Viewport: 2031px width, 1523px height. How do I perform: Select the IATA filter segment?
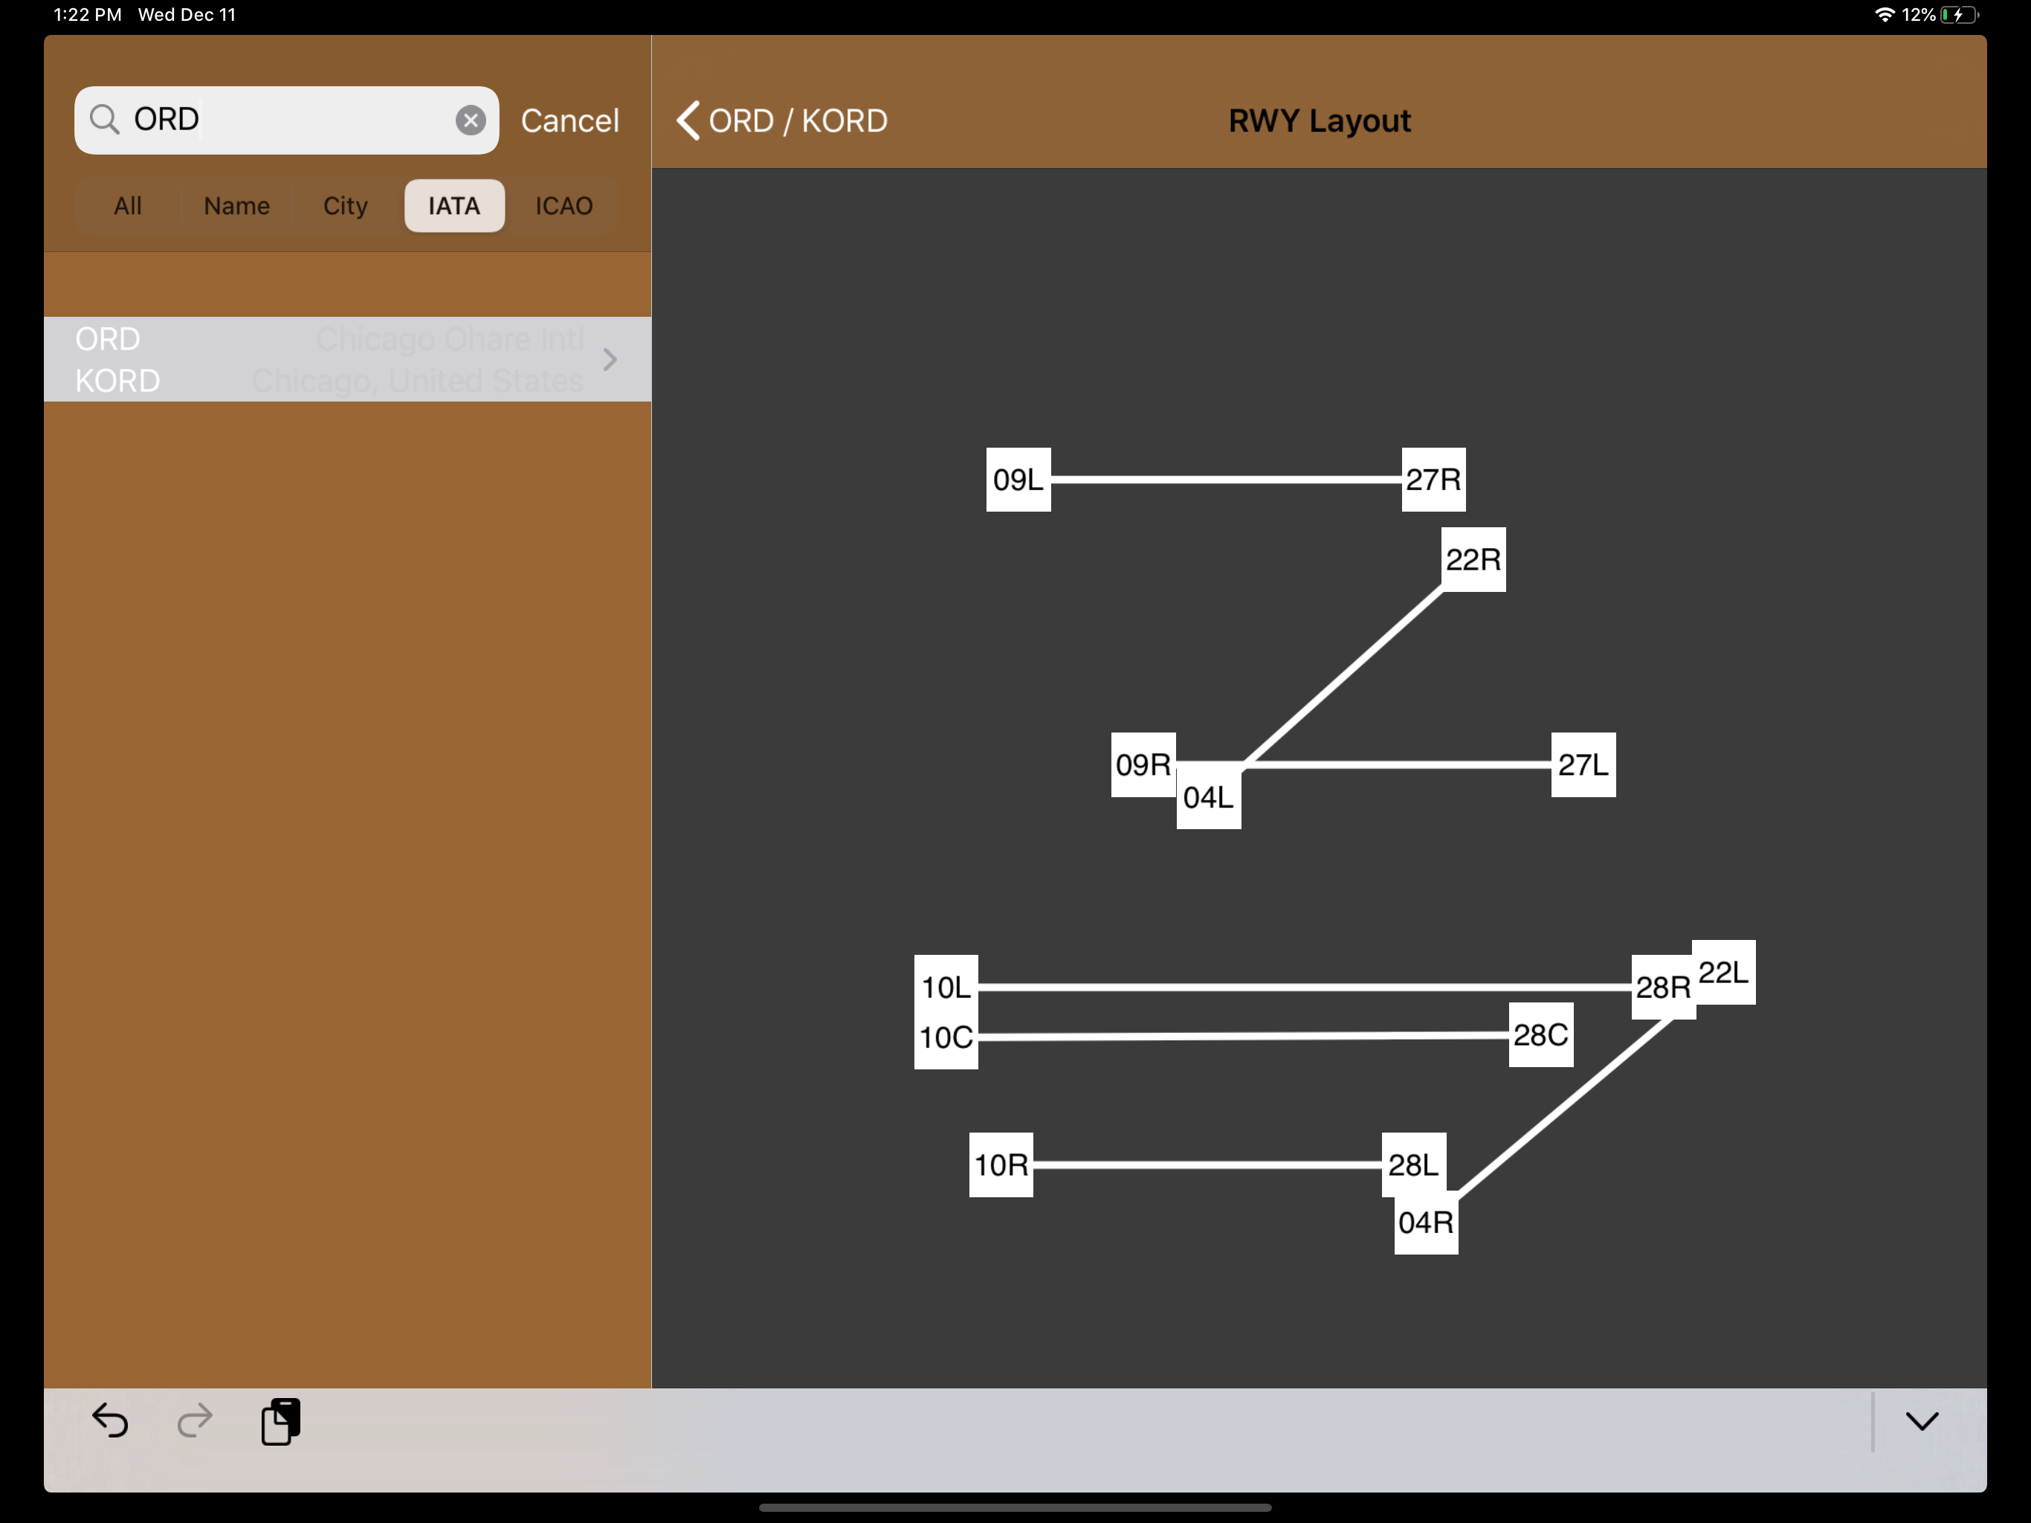453,206
